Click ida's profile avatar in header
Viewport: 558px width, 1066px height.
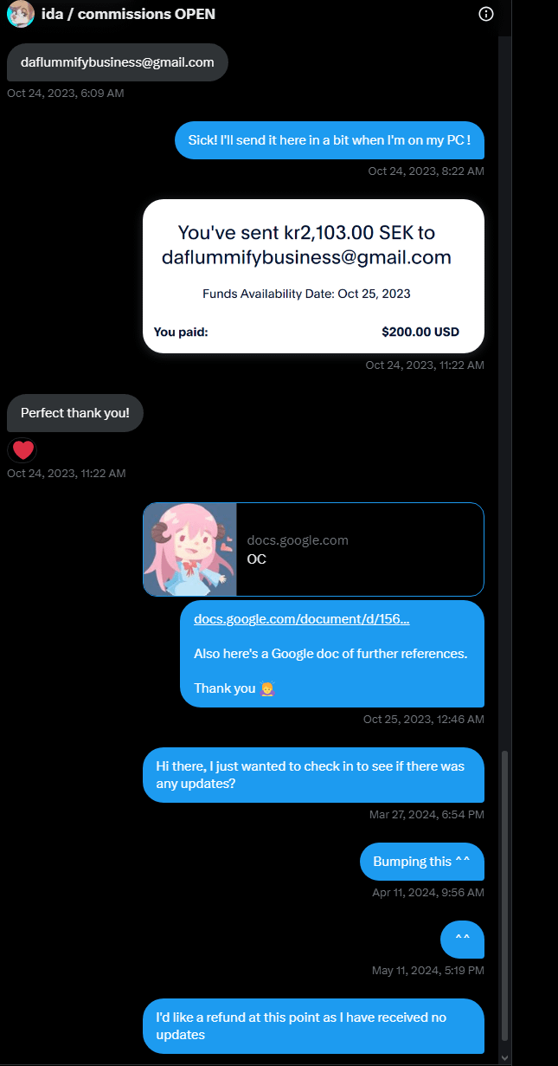click(21, 14)
